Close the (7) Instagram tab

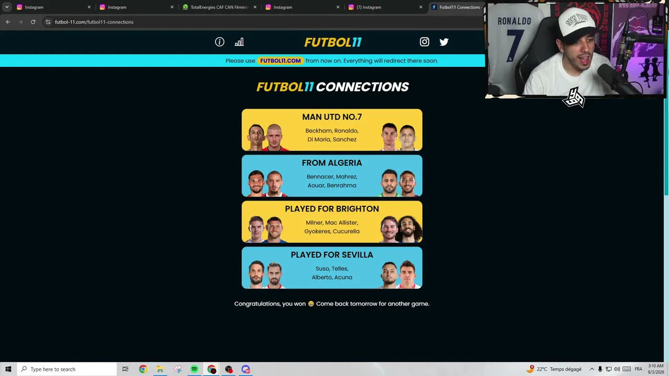pos(421,7)
